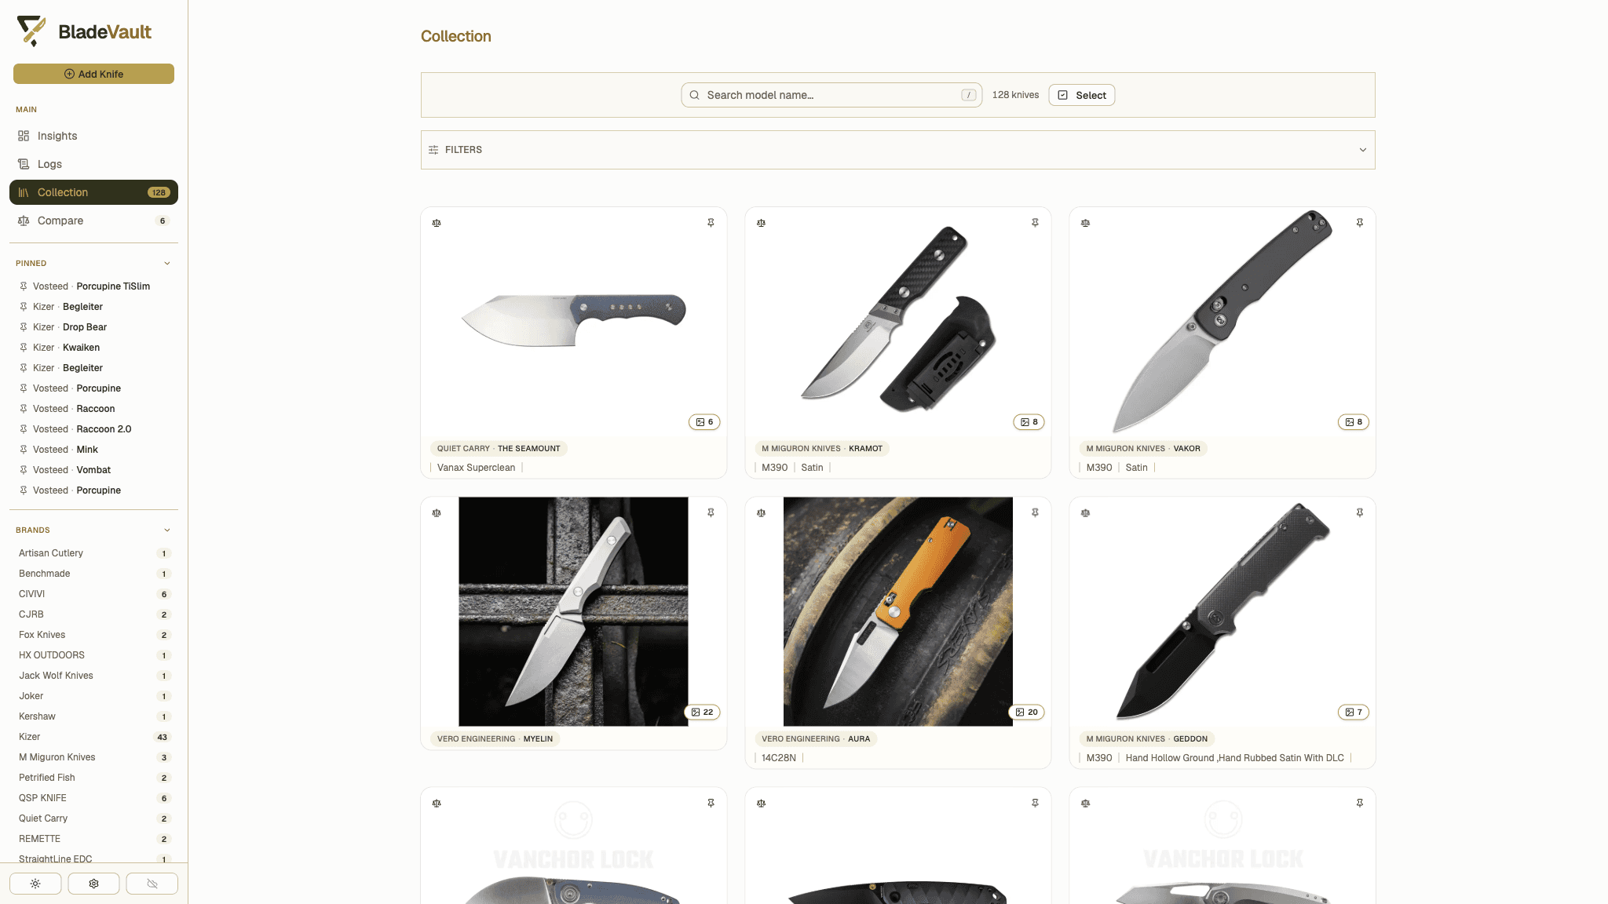Filter by Fox Knives brand

click(93, 635)
